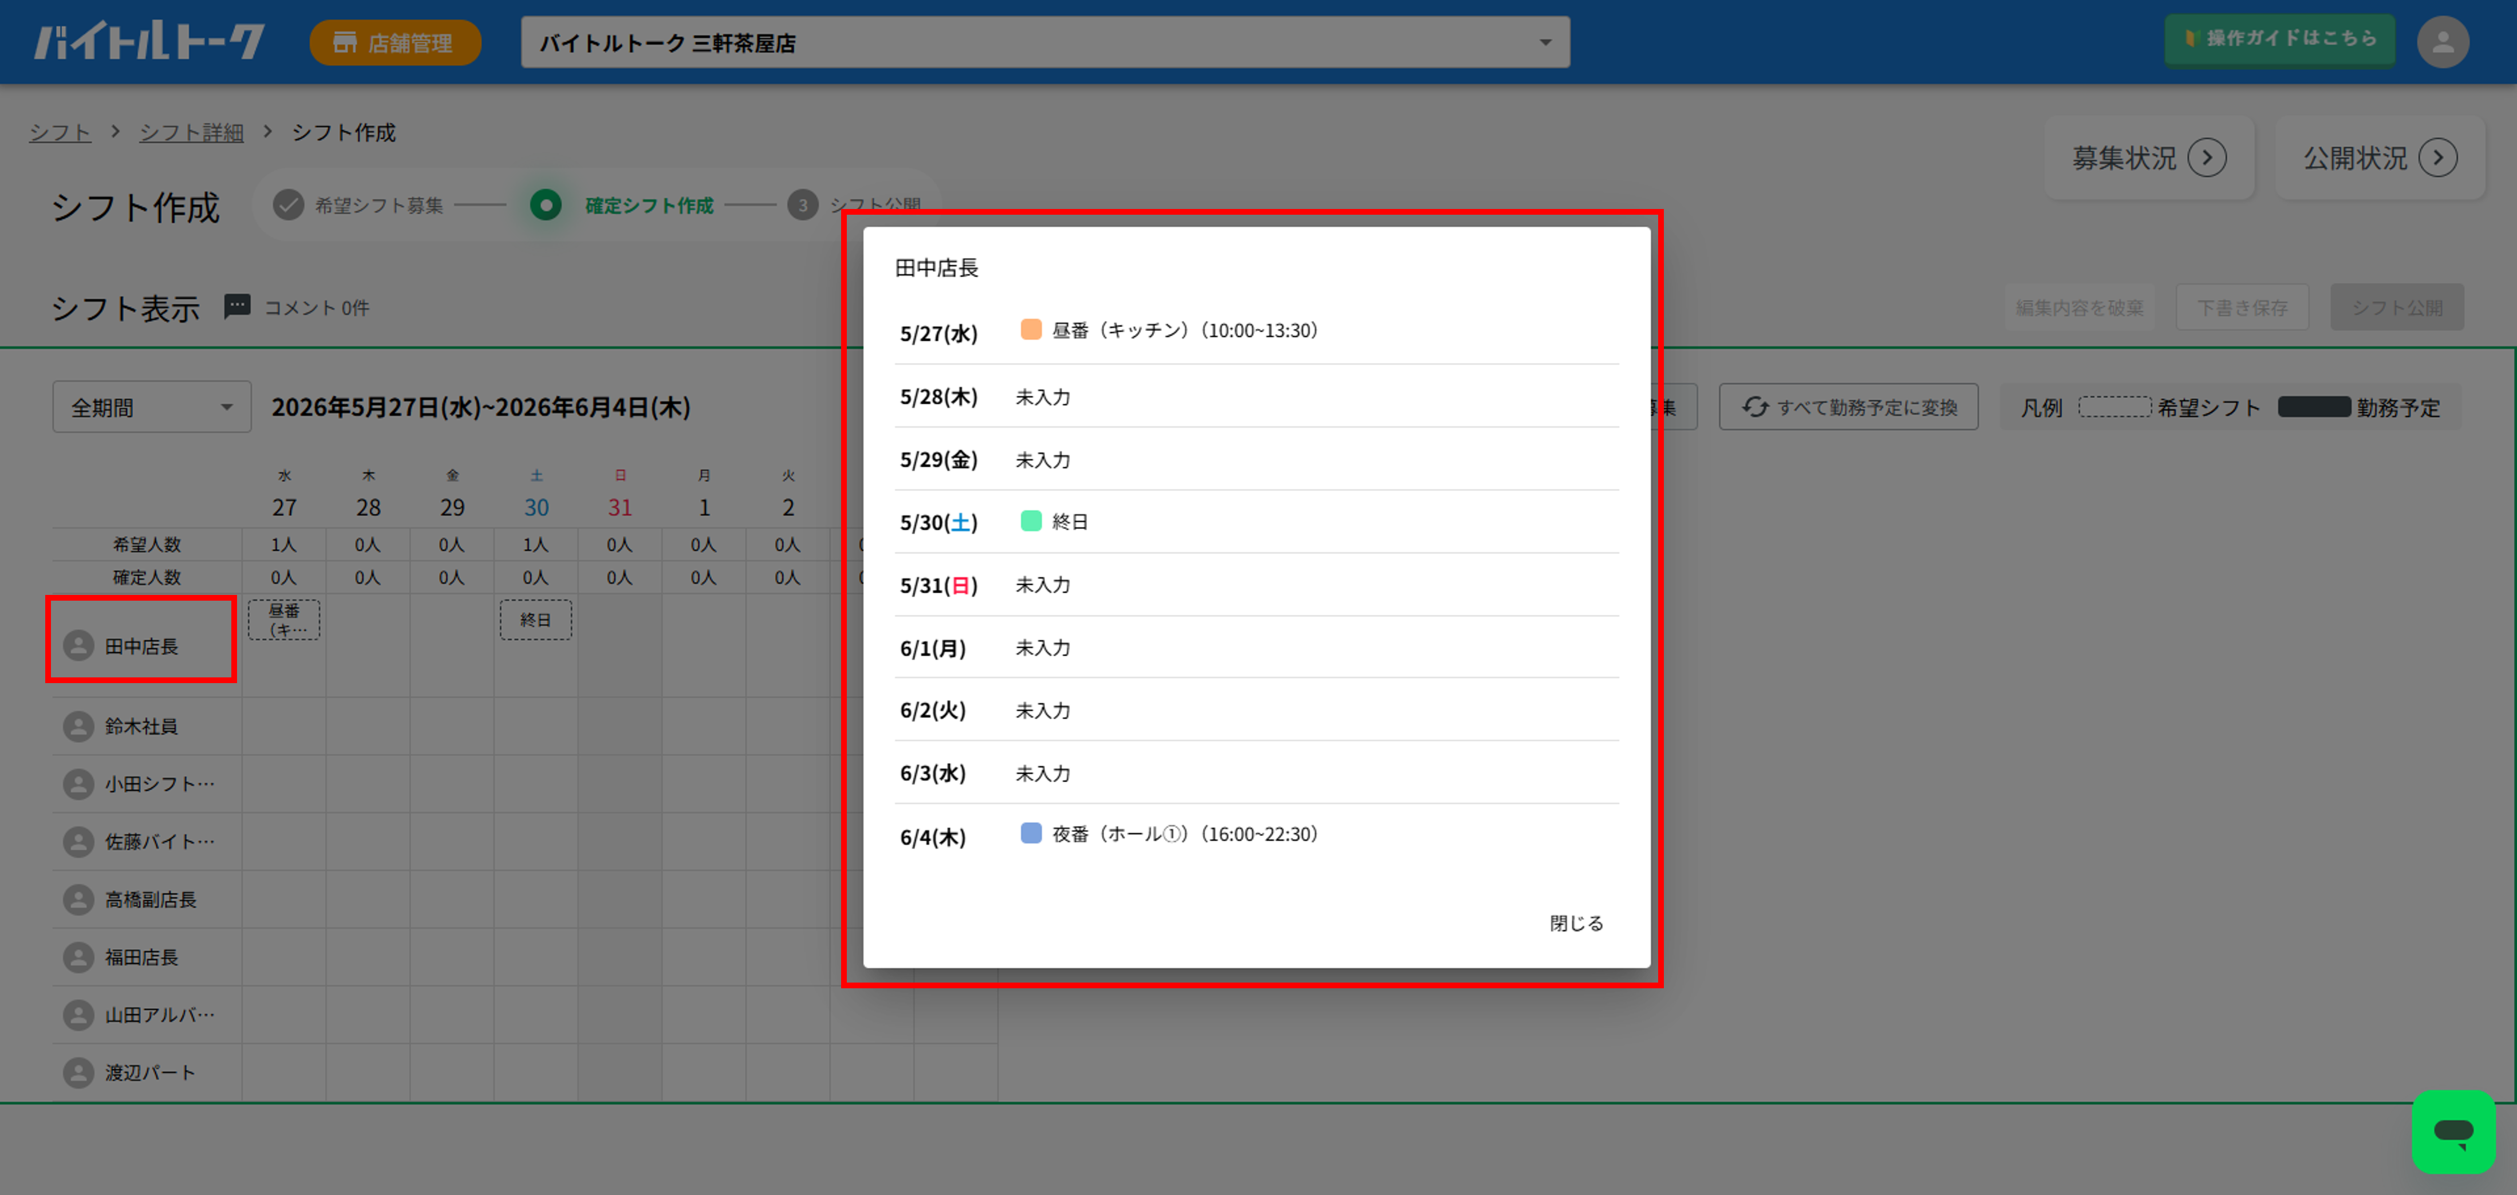Open the 操作ガイドはこちら guide
Viewport: 2517px width, 1195px height.
click(2279, 39)
